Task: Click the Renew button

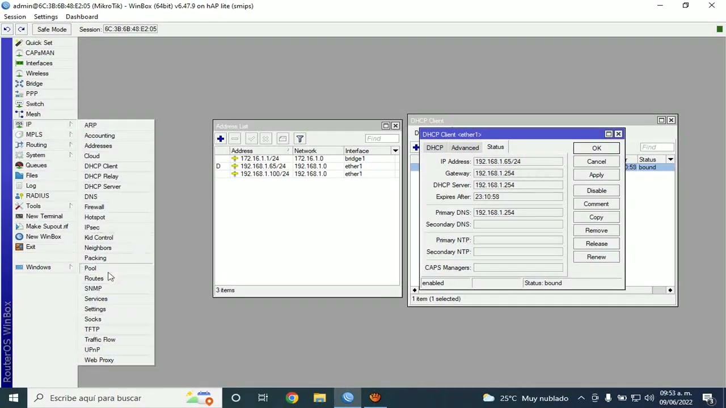Action: 597,257
